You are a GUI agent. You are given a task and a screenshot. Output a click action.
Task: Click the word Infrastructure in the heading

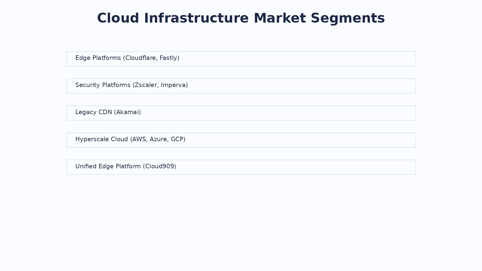(x=196, y=18)
